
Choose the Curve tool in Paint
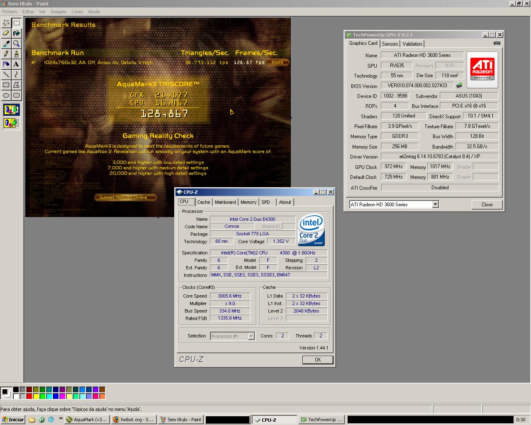17,74
